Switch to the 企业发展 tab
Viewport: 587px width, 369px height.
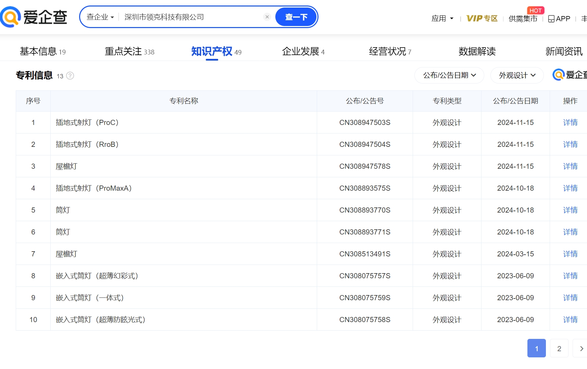(303, 51)
